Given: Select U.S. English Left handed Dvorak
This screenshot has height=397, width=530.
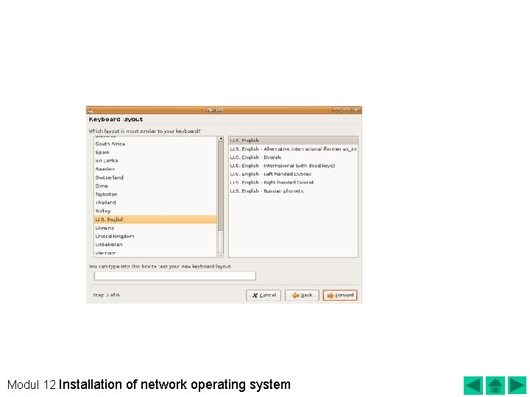Looking at the screenshot, I should pyautogui.click(x=293, y=174).
